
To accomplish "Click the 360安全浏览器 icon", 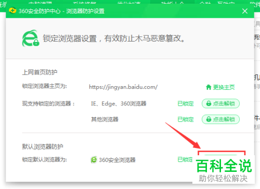I will pyautogui.click(x=94, y=159).
